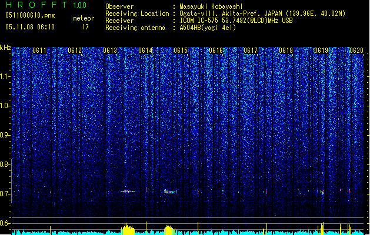Select the filename 0511080610.png

[30, 15]
